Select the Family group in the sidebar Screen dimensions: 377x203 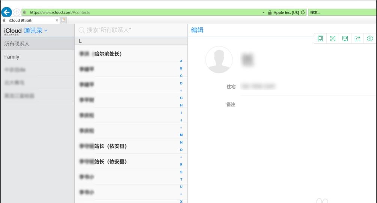pyautogui.click(x=38, y=57)
